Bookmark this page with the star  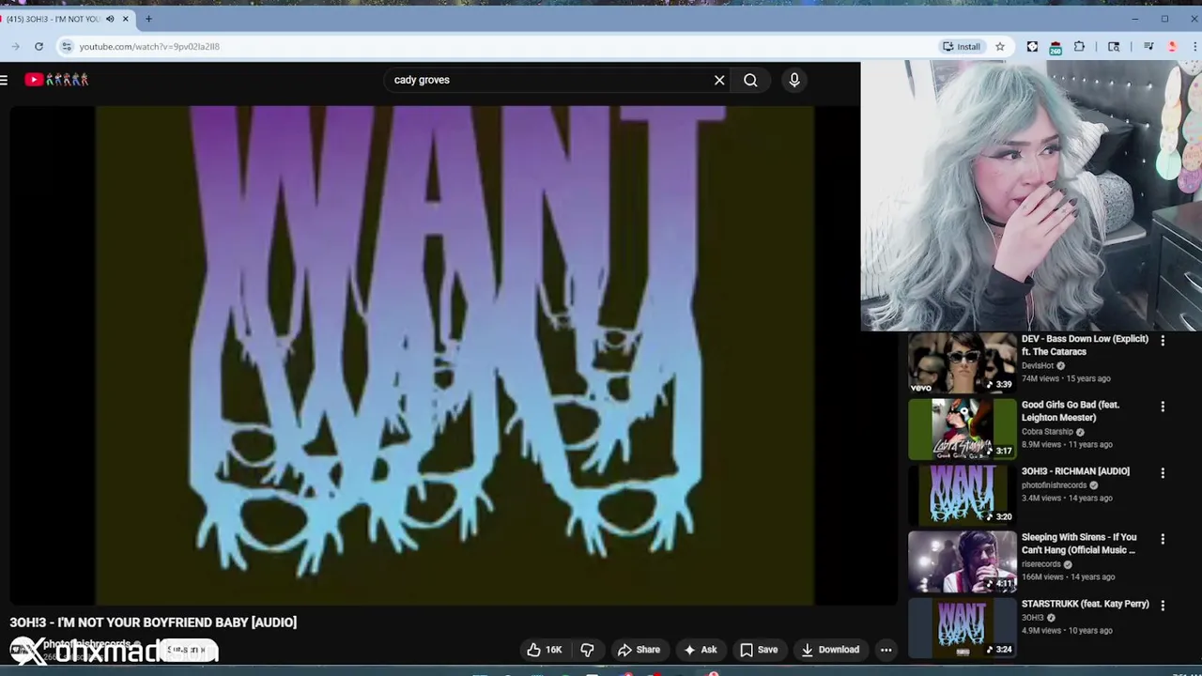1000,46
